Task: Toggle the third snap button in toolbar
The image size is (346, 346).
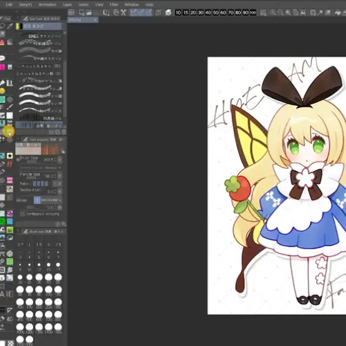Action: (149, 12)
